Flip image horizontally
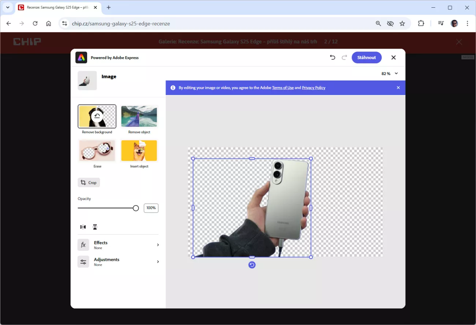 [83, 227]
